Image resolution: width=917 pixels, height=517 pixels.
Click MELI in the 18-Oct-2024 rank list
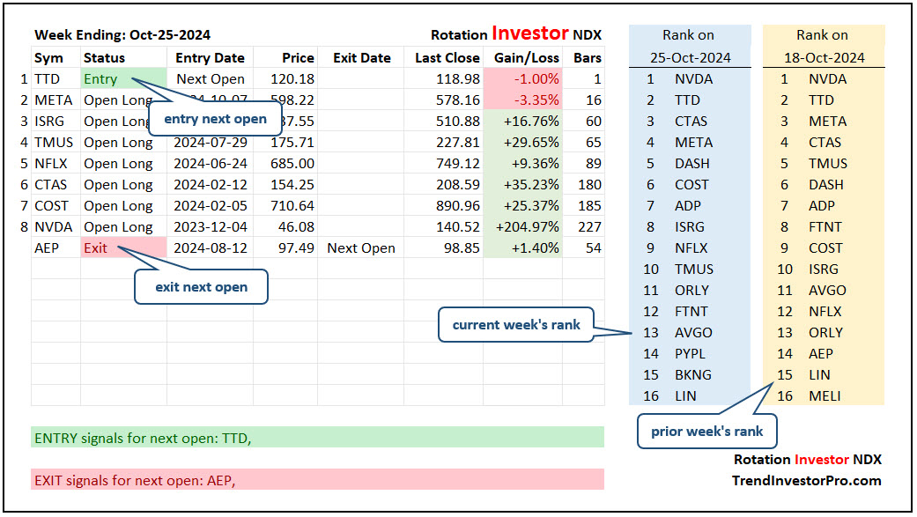(x=825, y=396)
